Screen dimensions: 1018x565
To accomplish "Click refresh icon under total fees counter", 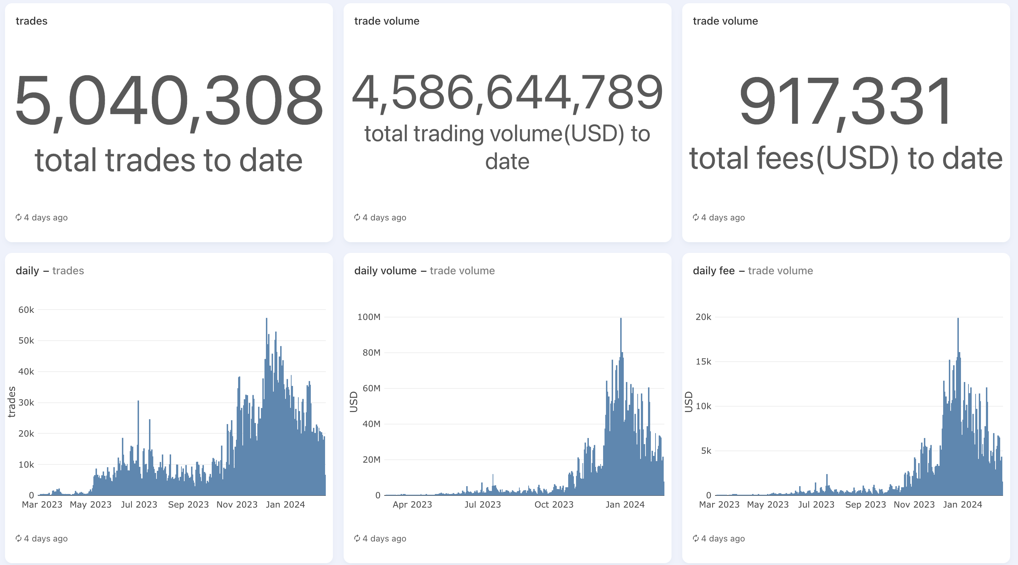I will point(695,217).
